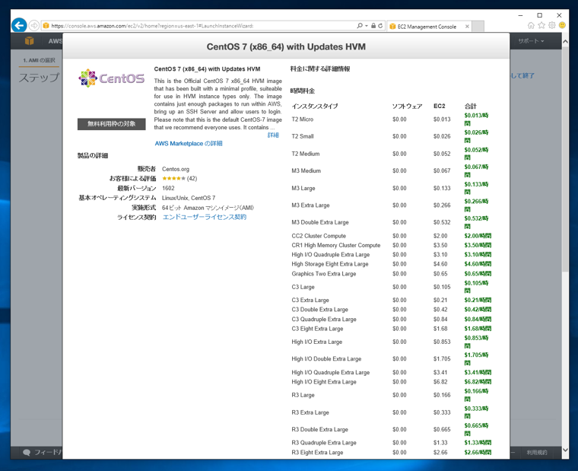
Task: Click the ソフトウェア column header
Action: tap(407, 107)
